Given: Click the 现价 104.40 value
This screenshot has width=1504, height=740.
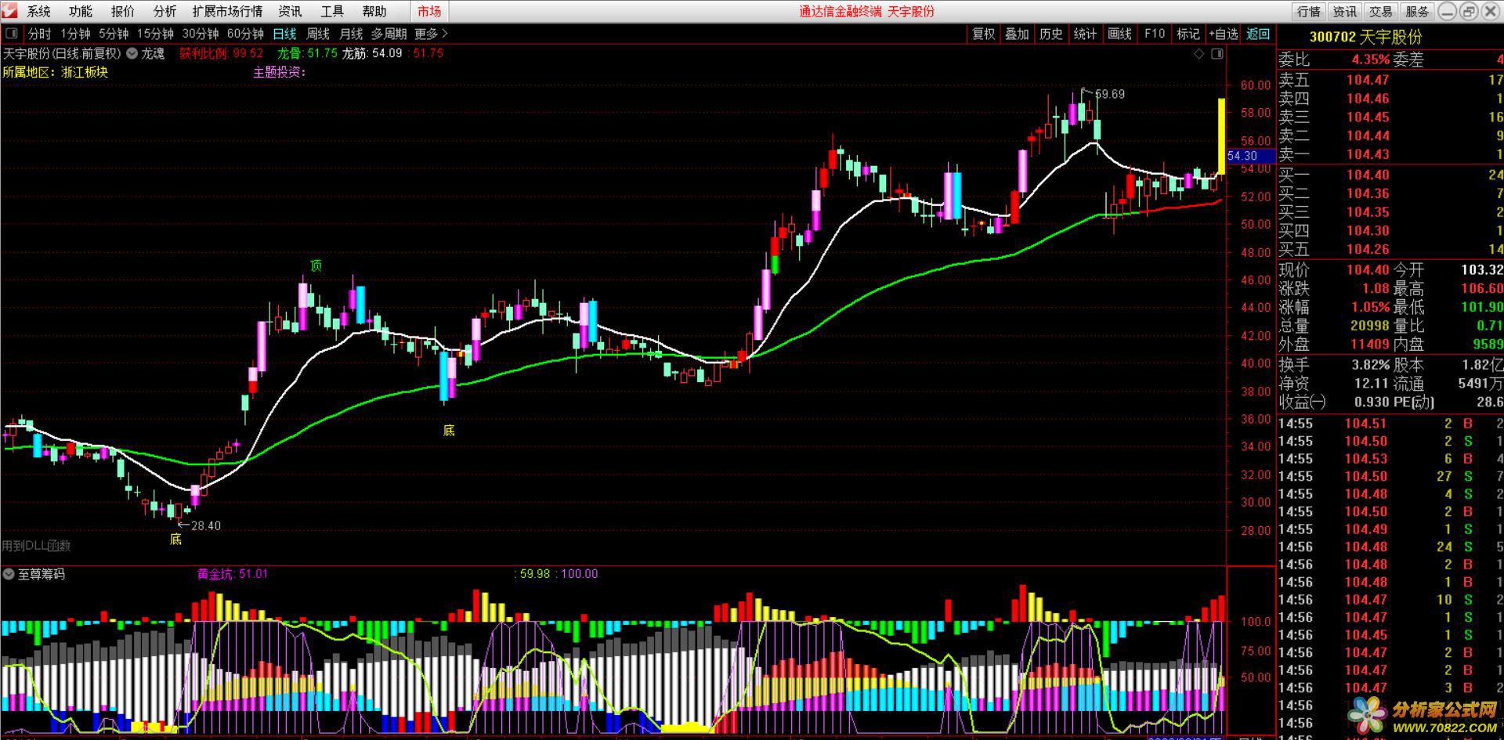Looking at the screenshot, I should click(1368, 270).
